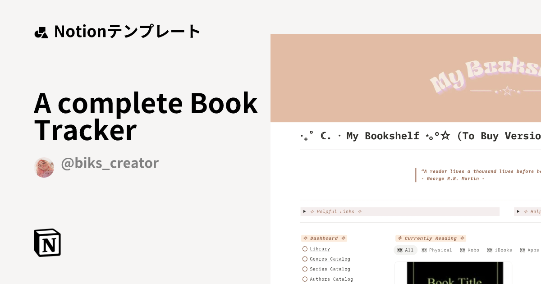Open the disclosure triangle of Helpful Links

(x=304, y=211)
